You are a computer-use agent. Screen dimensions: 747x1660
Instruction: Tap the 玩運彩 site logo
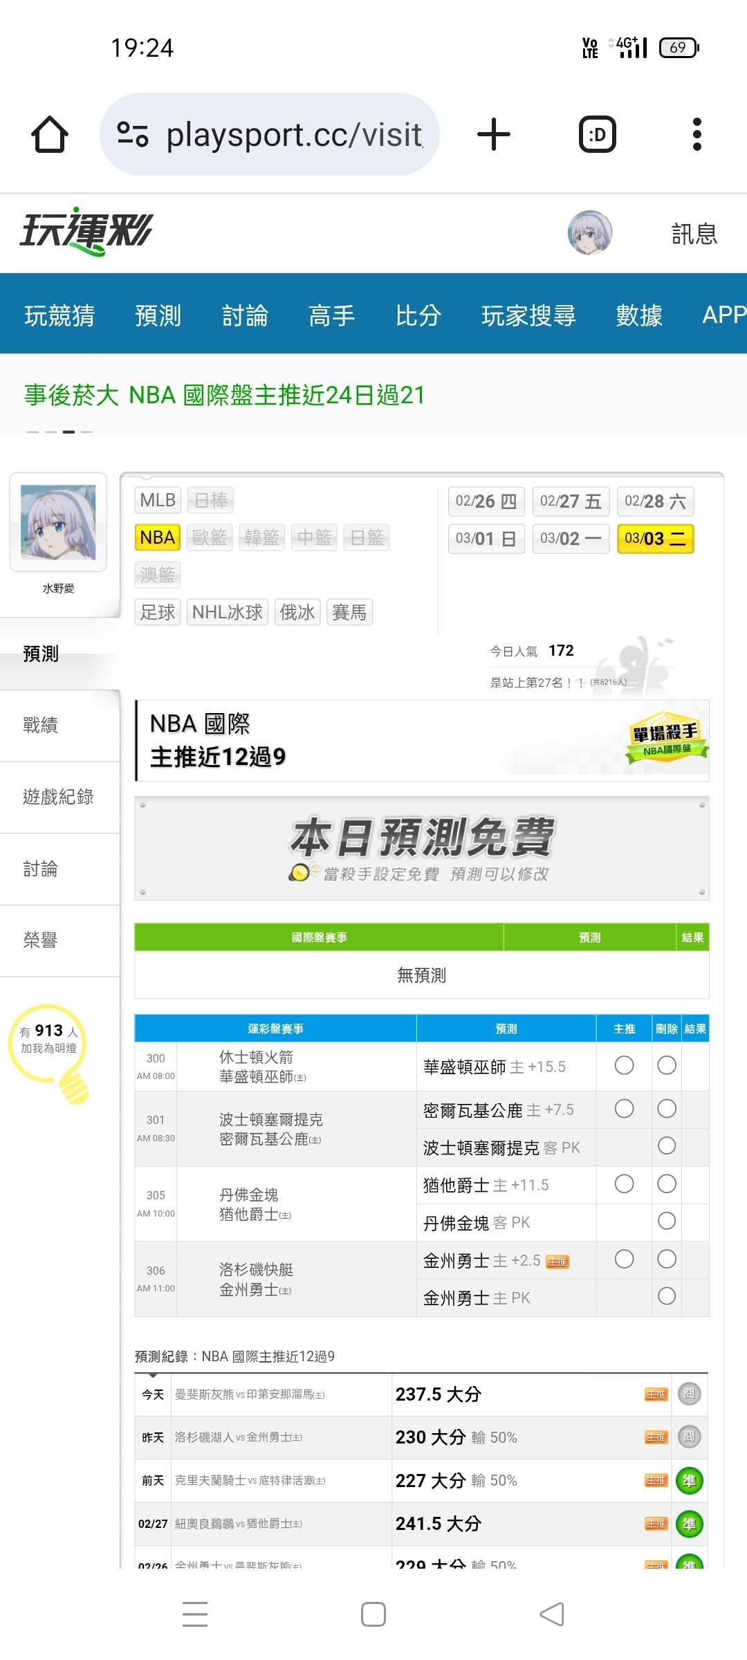pos(86,231)
